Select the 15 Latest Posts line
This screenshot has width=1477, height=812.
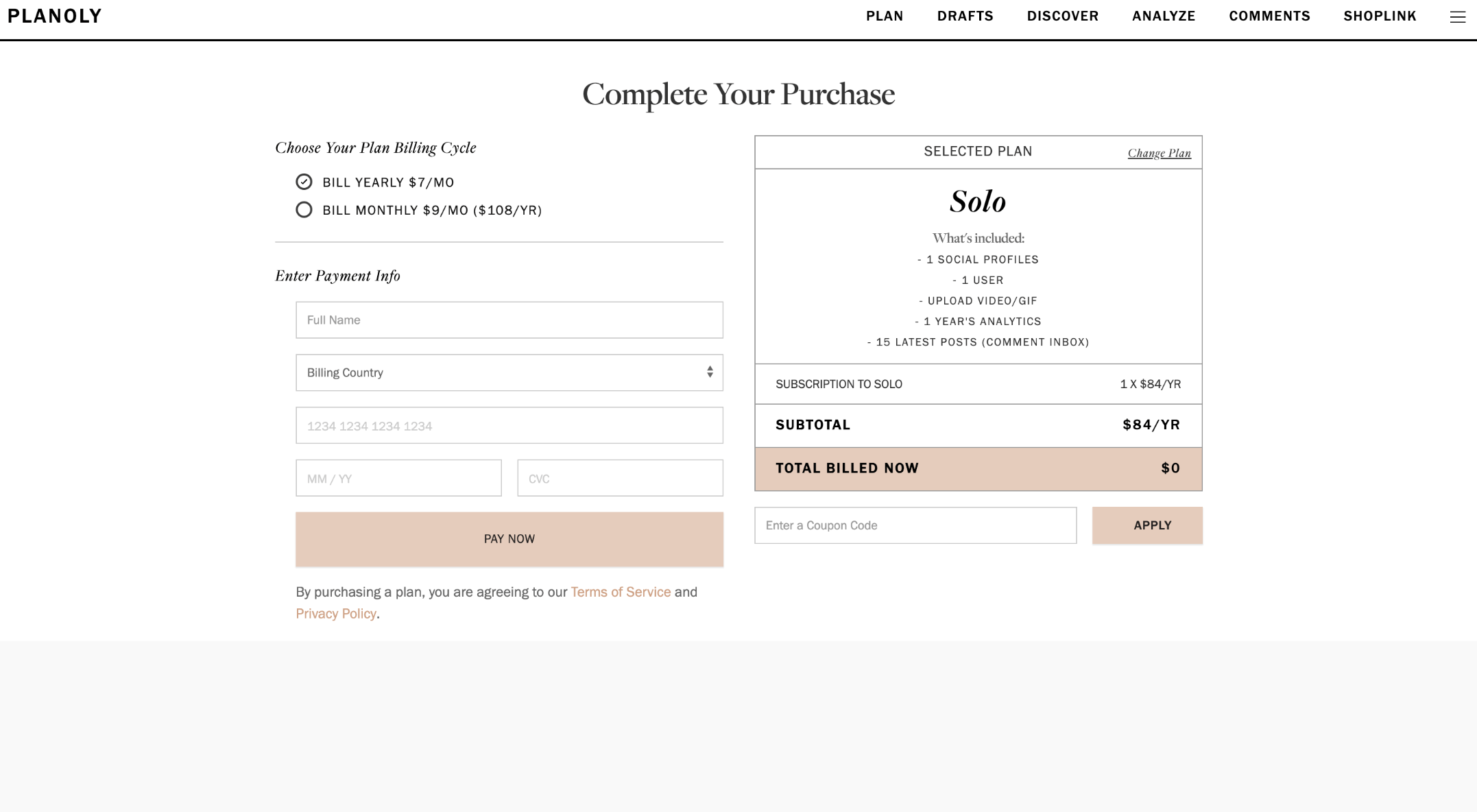tap(978, 342)
